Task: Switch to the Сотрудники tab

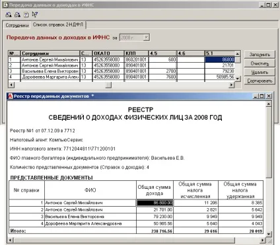Action: pos(17,25)
